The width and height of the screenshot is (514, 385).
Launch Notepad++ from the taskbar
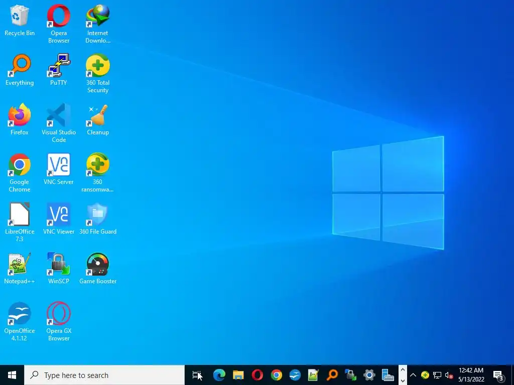coord(313,375)
